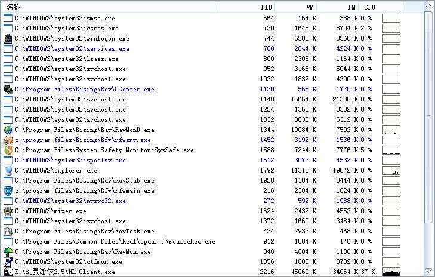Click the SysSafe.exe shield icon
Screen dimensions: 435x277
tap(8, 150)
